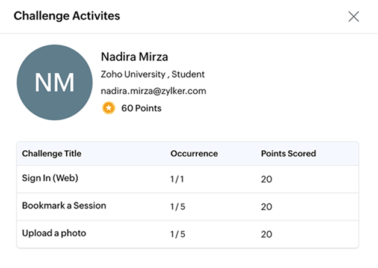Select the name Nadira Mirza
Image resolution: width=378 pixels, height=268 pixels.
coord(134,56)
